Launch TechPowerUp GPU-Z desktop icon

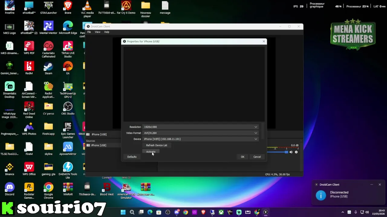tap(68, 90)
